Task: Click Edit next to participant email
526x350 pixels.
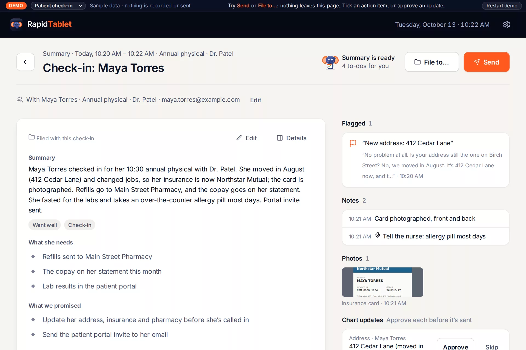Action: pos(256,100)
